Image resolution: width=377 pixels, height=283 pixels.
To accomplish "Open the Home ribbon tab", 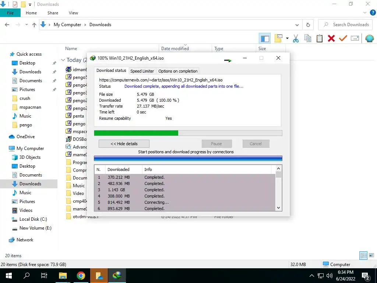I will click(x=31, y=13).
